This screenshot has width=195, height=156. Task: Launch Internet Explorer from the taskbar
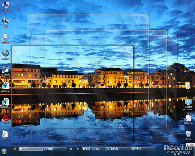(x=15, y=149)
